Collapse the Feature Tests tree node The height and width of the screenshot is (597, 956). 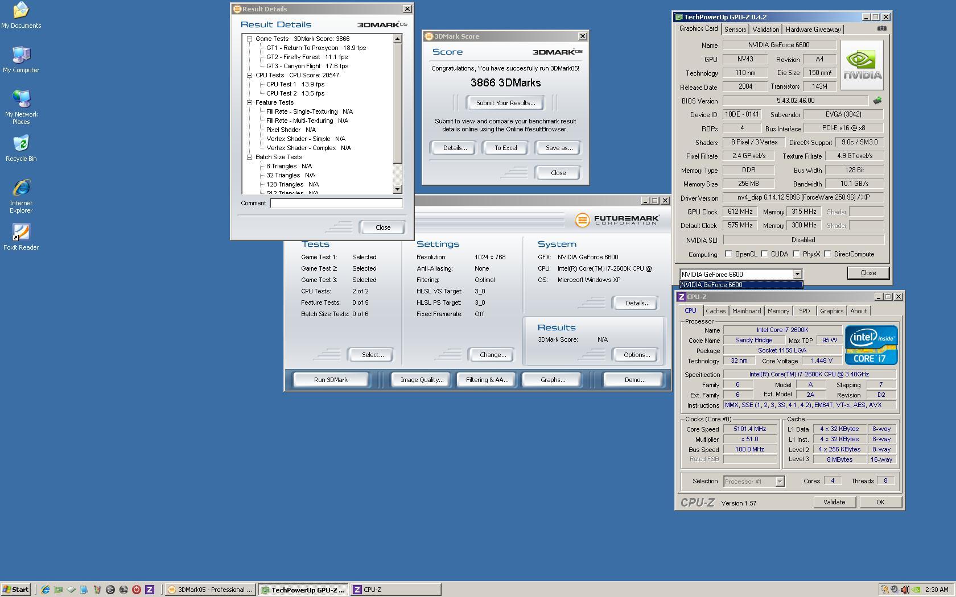[249, 102]
